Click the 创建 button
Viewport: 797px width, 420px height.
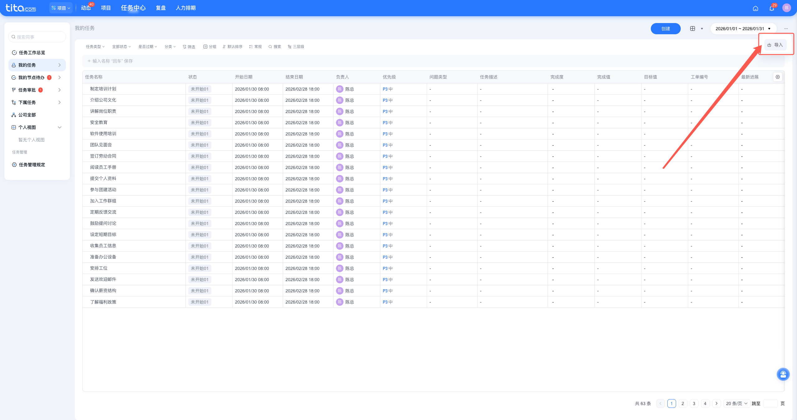(666, 29)
